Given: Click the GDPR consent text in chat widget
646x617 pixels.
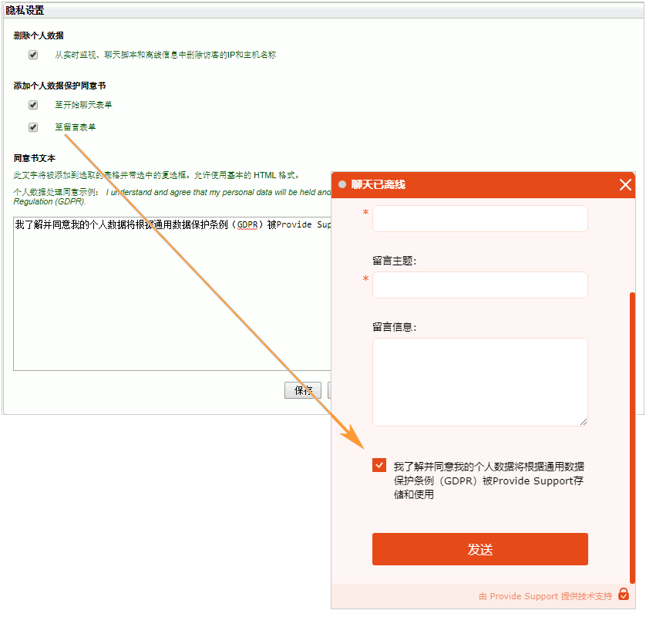Looking at the screenshot, I should coord(489,480).
